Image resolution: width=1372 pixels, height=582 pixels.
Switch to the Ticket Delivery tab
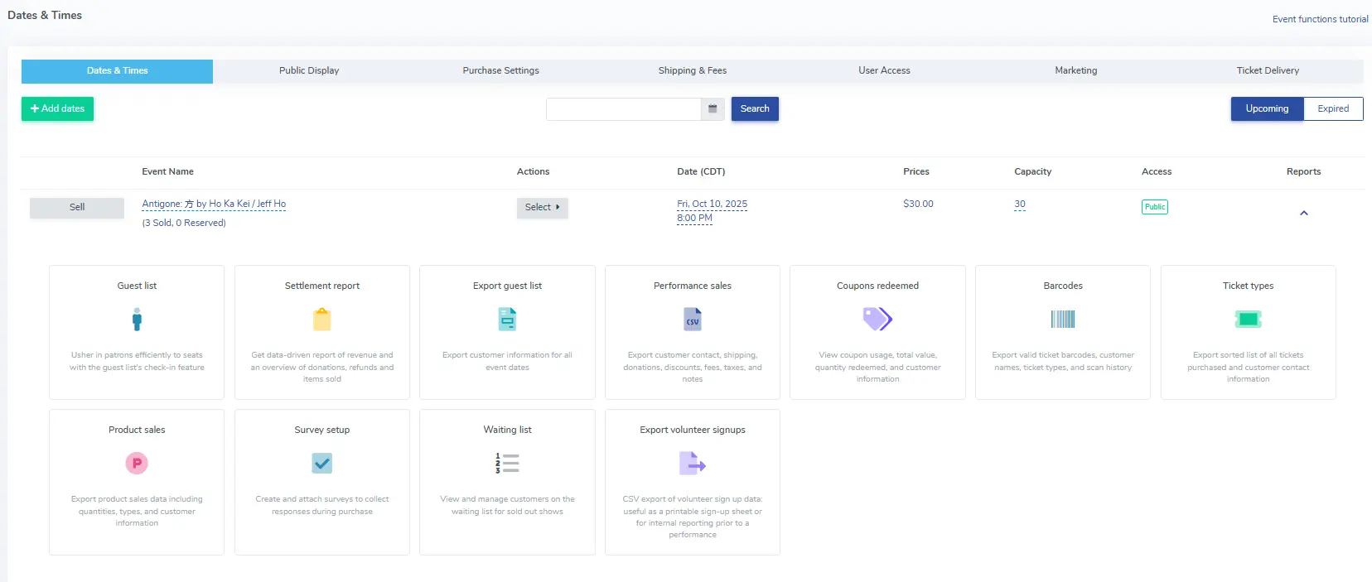[1268, 71]
